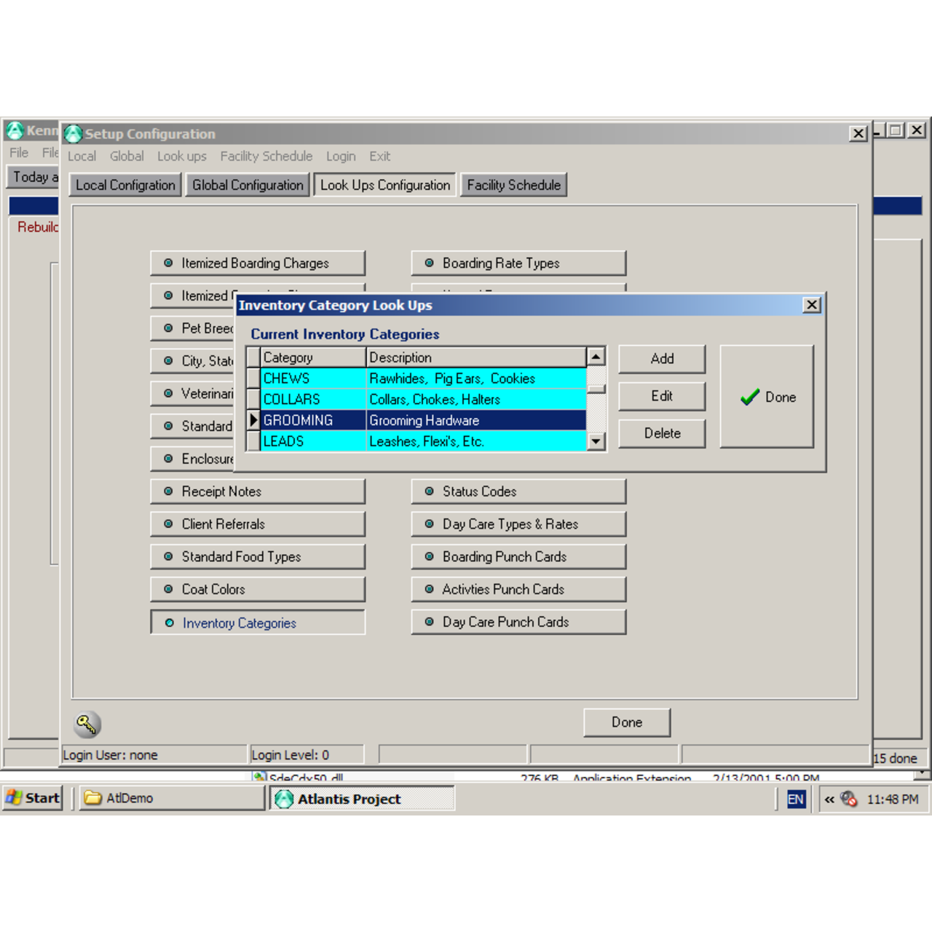Click the EN language indicator

(x=796, y=799)
